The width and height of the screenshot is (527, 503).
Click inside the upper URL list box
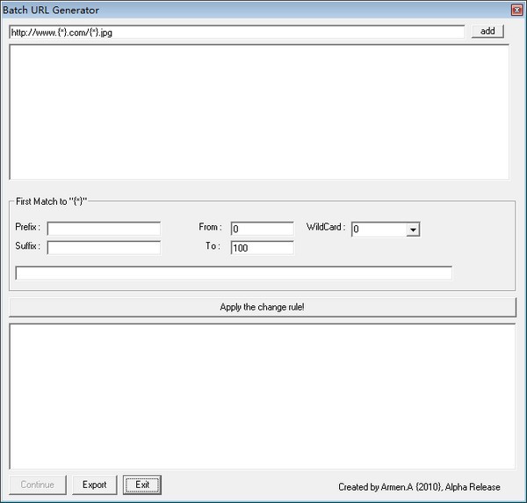point(258,112)
